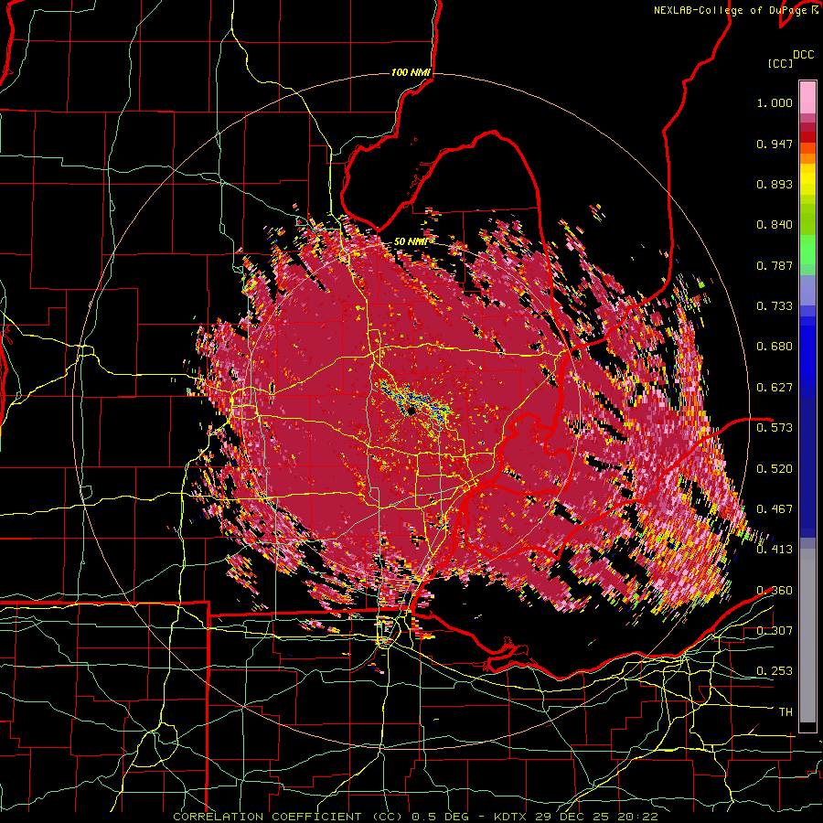This screenshot has height=823, width=823.
Task: Click the 0.360 scale value
Action: pyautogui.click(x=775, y=591)
